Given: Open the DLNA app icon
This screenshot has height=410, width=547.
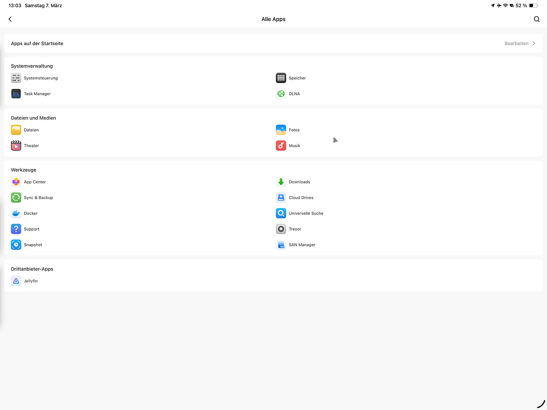Looking at the screenshot, I should coord(281,94).
